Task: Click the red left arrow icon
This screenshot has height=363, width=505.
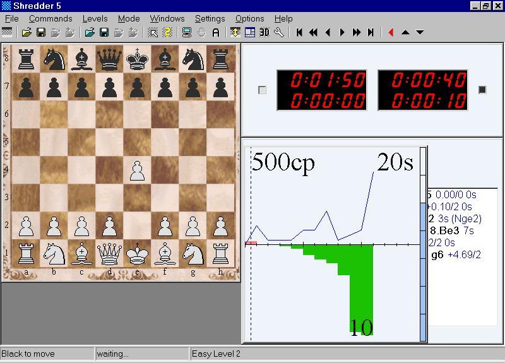Action: click(x=390, y=32)
